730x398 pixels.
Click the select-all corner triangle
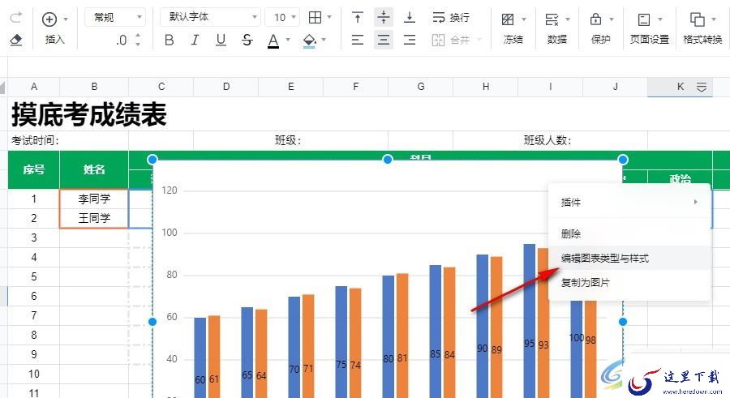(x=2, y=87)
